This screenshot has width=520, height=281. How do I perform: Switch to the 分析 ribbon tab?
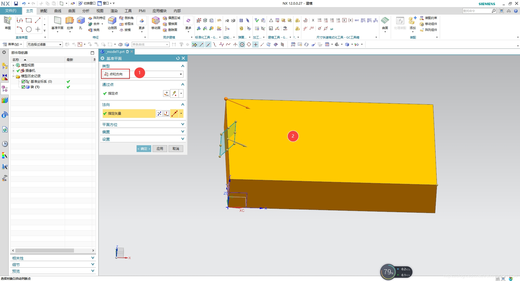86,11
